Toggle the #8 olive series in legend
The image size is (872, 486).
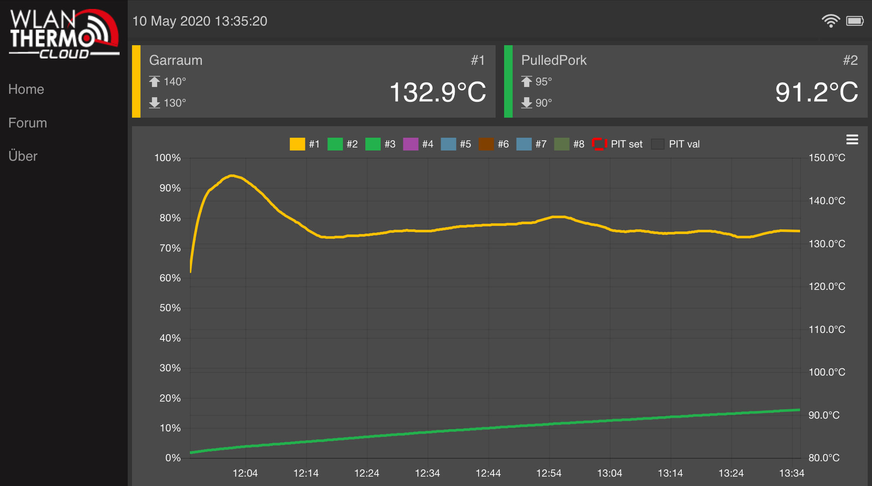click(x=569, y=144)
